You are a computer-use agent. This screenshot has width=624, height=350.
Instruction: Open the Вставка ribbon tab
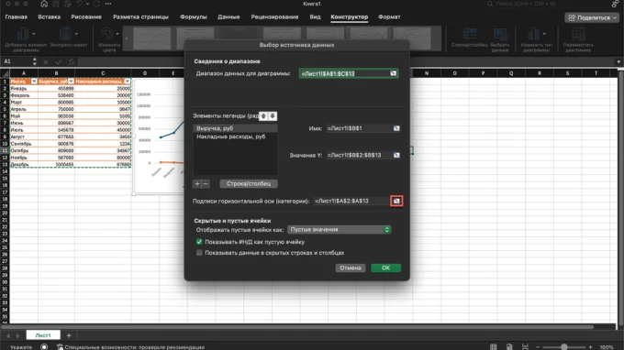click(x=50, y=17)
